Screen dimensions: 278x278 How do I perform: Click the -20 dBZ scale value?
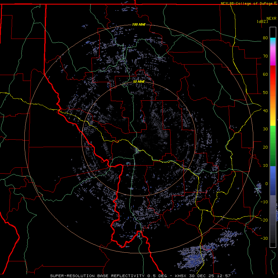tap(264, 220)
